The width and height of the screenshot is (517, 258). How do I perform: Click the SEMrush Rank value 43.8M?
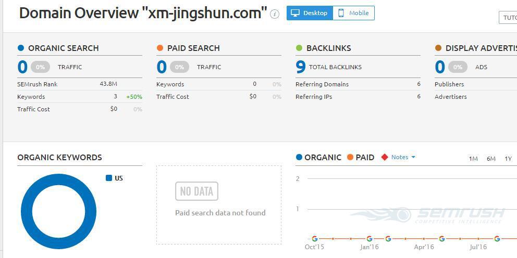click(x=108, y=84)
